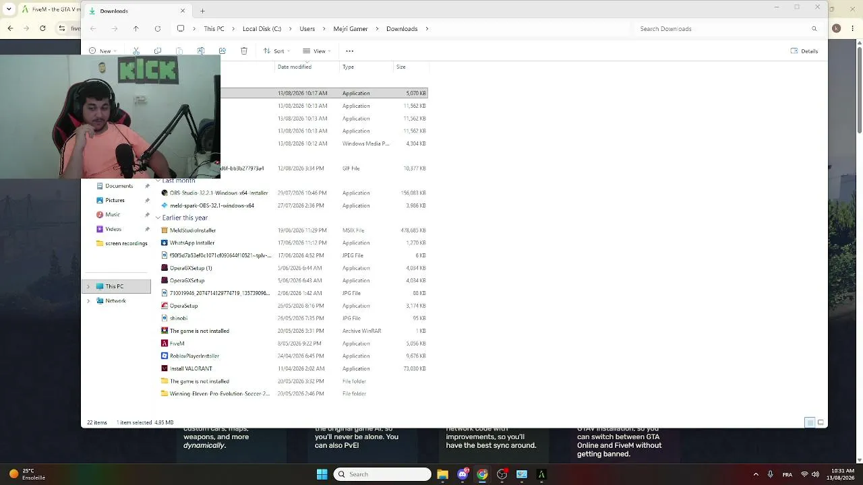Click the FRA language indicator in tray
This screenshot has width=863, height=485.
click(787, 474)
